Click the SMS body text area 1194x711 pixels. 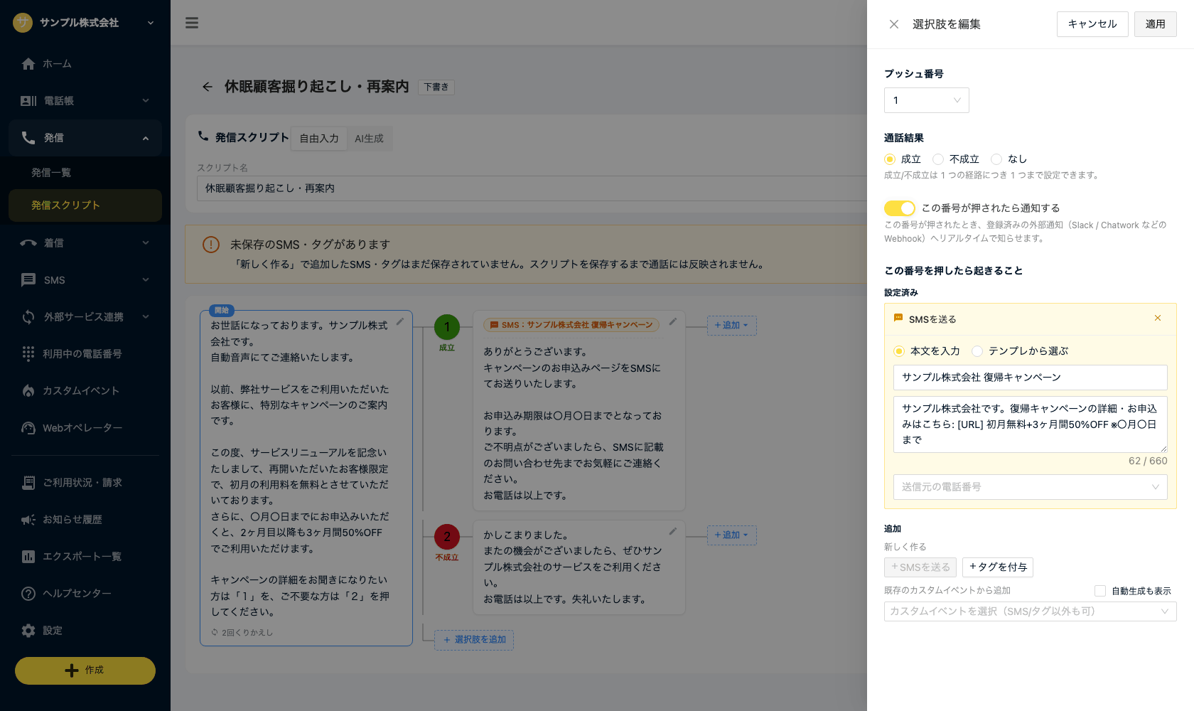click(1031, 424)
